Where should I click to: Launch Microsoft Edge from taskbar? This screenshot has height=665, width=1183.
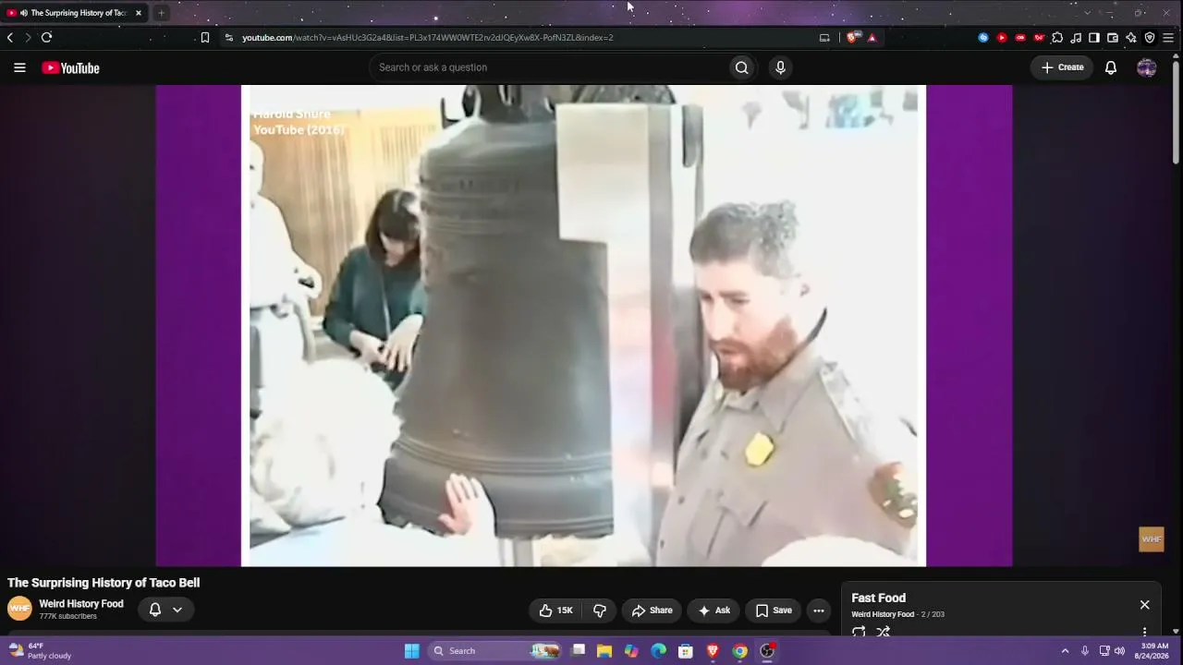tap(658, 651)
